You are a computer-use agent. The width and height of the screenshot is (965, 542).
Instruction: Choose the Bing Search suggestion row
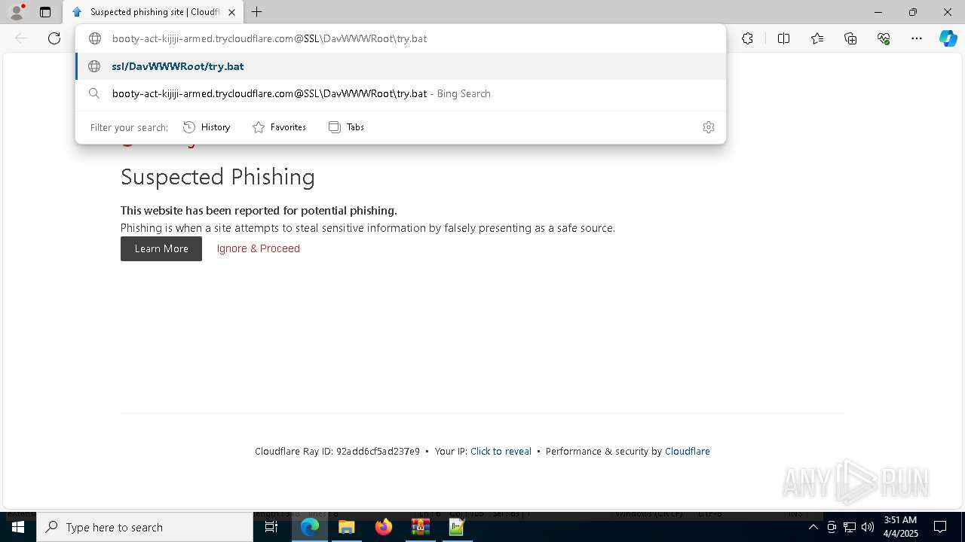(400, 93)
